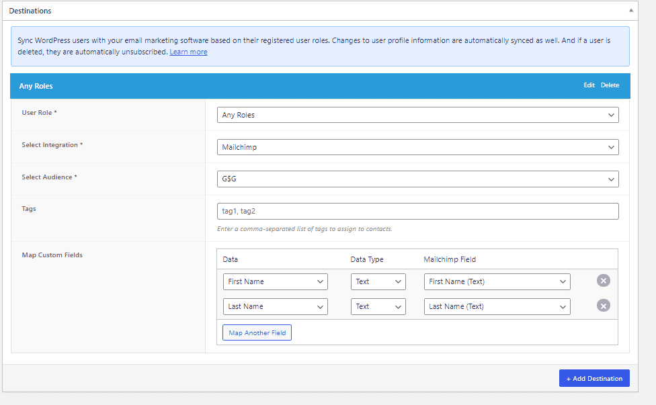Image resolution: width=656 pixels, height=405 pixels.
Task: Open Last Name (Text) Mailchimp field dropdown
Action: pyautogui.click(x=497, y=307)
